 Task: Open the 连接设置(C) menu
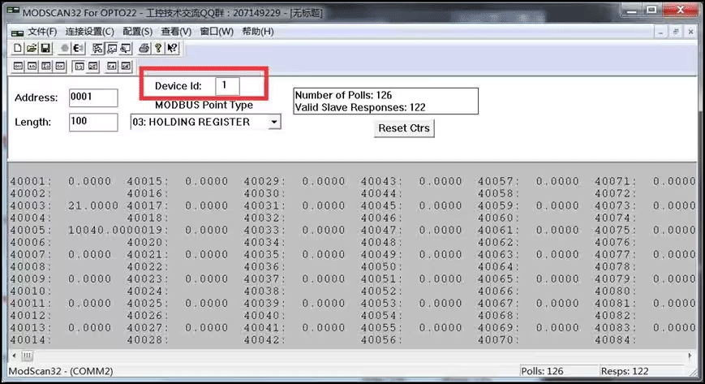pyautogui.click(x=89, y=32)
